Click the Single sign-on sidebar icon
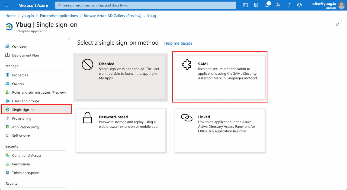The image size is (347, 190). click(x=7, y=110)
